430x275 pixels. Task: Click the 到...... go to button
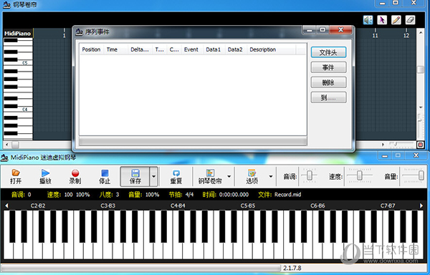[328, 97]
